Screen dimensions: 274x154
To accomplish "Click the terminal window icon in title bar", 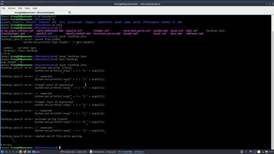I will tap(2, 4).
